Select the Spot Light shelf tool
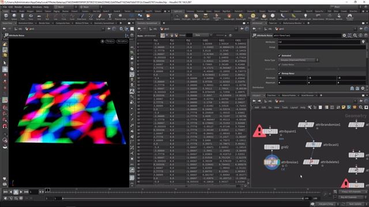 196,17
